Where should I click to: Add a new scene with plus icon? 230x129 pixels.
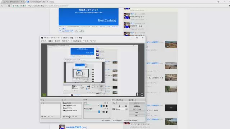pyautogui.click(x=42, y=116)
